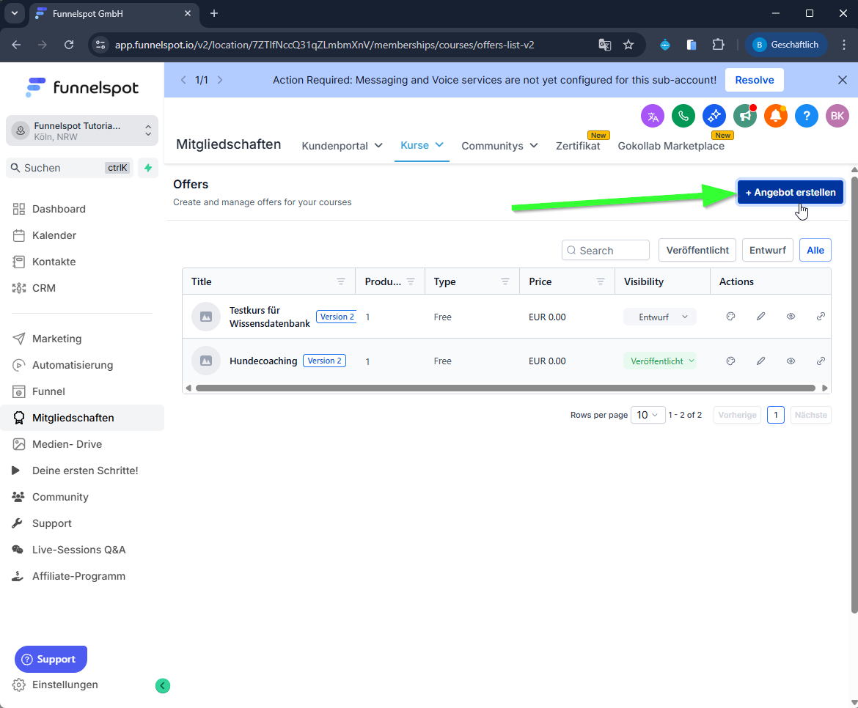Dismiss the action required banner

coord(842,80)
